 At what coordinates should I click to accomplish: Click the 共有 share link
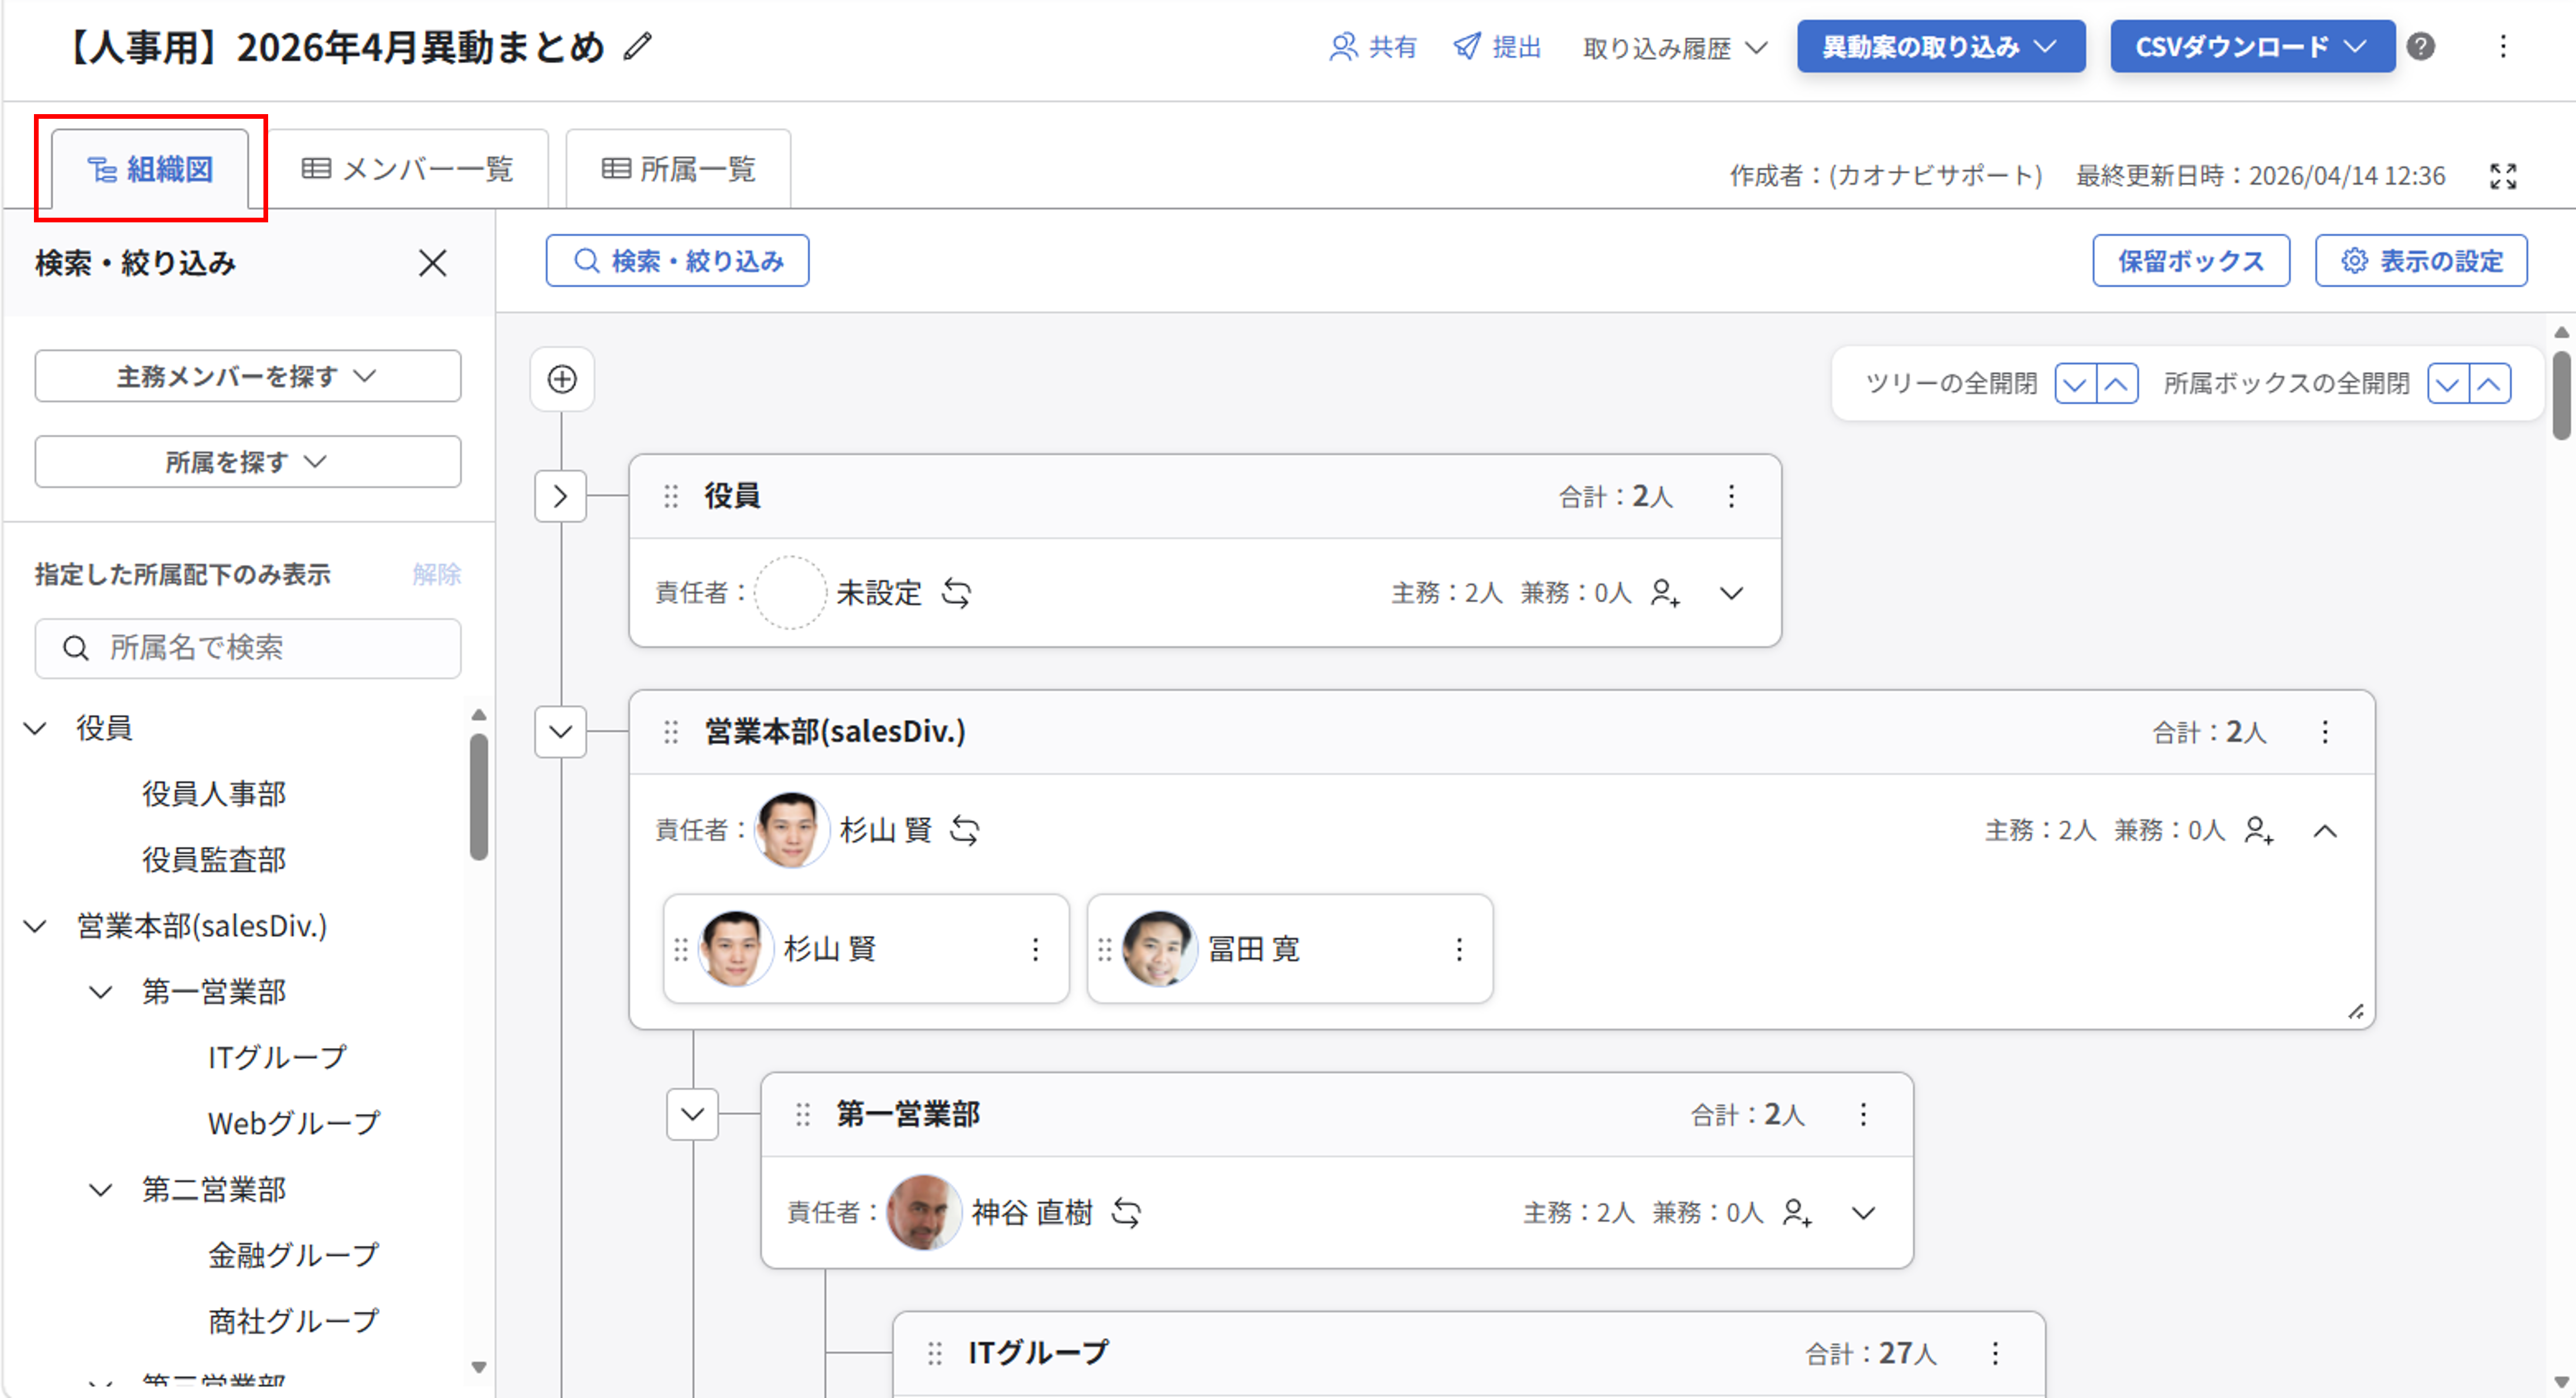(x=1373, y=47)
